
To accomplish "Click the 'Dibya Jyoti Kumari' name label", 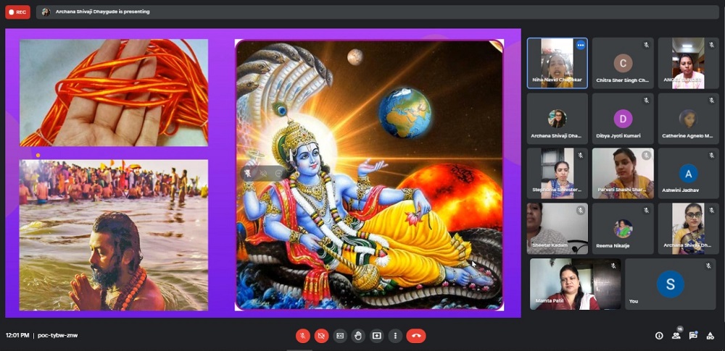I will tap(618, 136).
